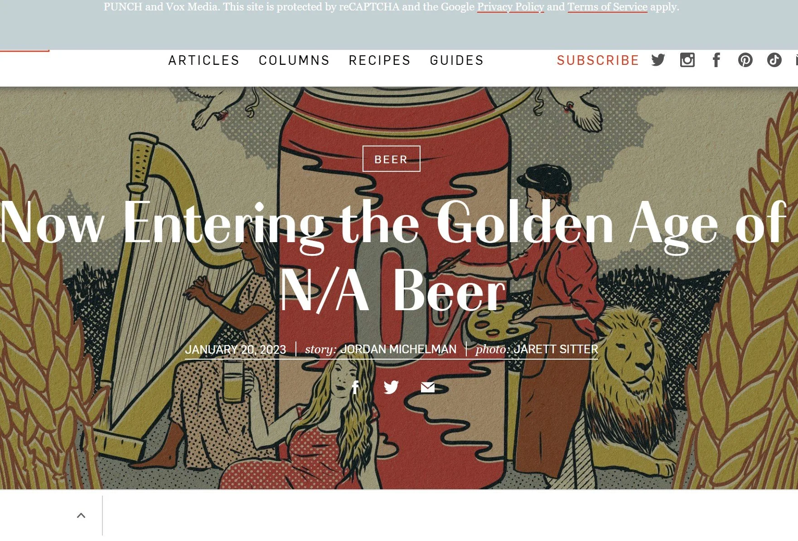Click the article title headline
798x541 pixels.
pyautogui.click(x=393, y=256)
